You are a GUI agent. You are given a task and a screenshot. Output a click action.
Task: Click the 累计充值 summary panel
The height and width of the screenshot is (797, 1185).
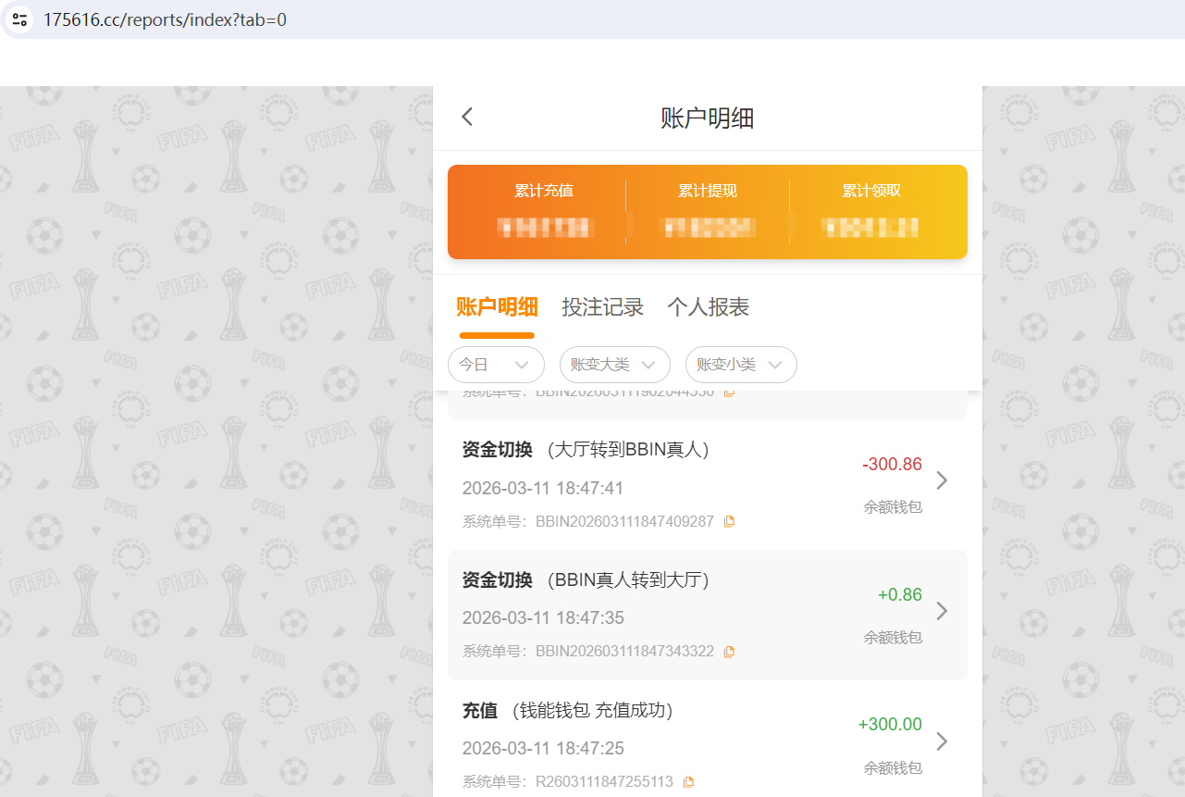pyautogui.click(x=543, y=211)
